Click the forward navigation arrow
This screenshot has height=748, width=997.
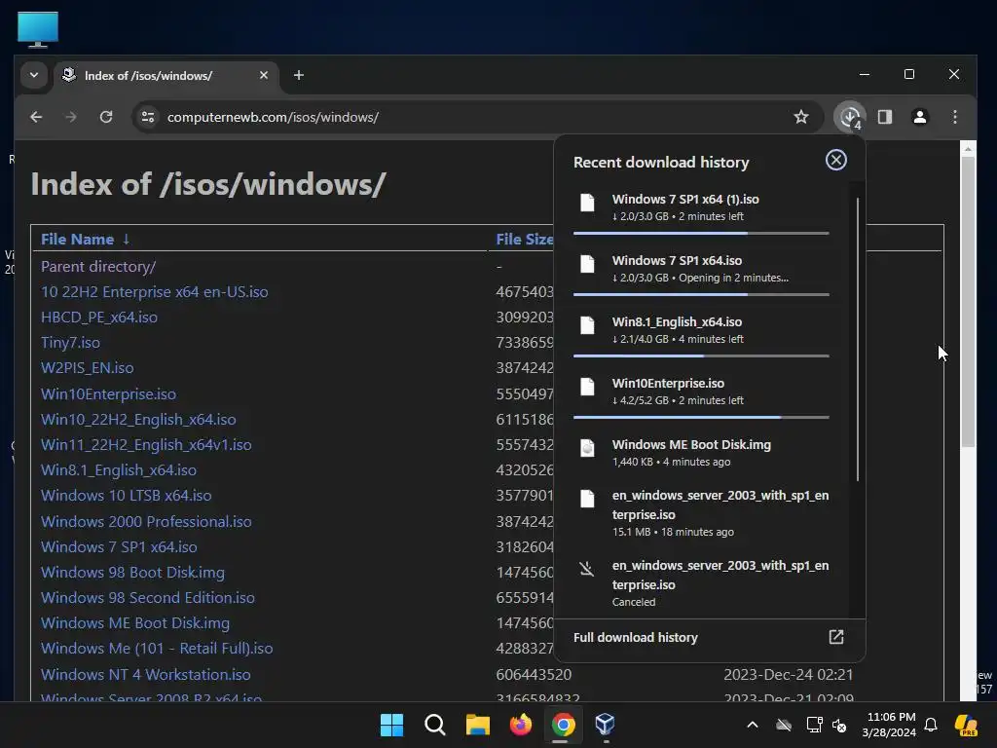tap(70, 117)
